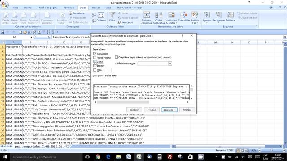The image size is (287, 161).
Task: Check the Otro separator checkbox
Action: click(95, 70)
